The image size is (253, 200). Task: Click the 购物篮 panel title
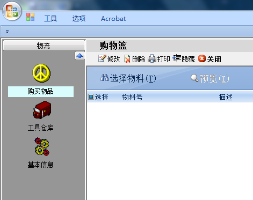pyautogui.click(x=113, y=46)
